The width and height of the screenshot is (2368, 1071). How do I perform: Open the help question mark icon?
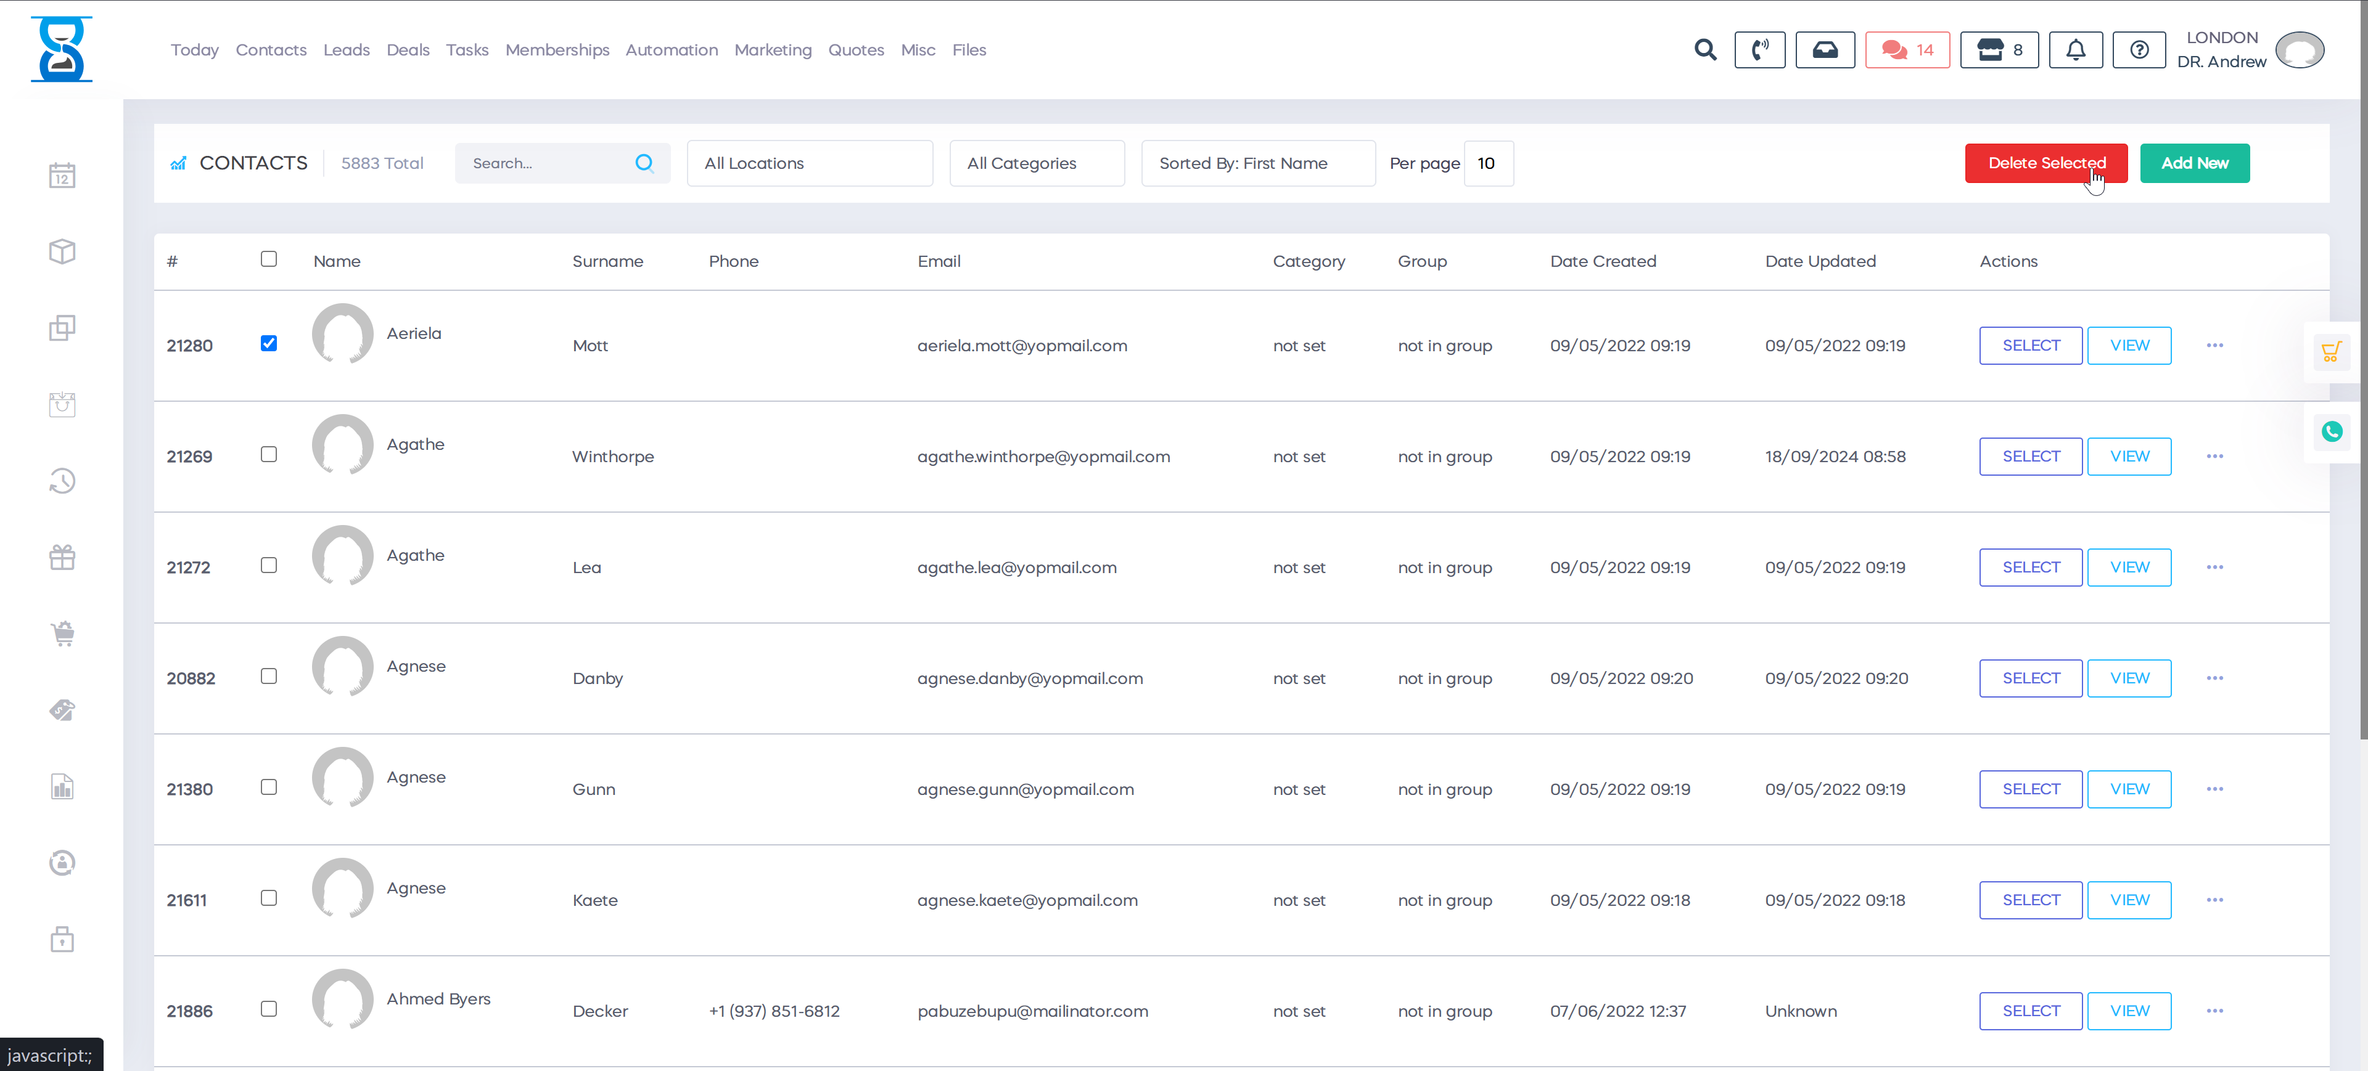click(2138, 49)
